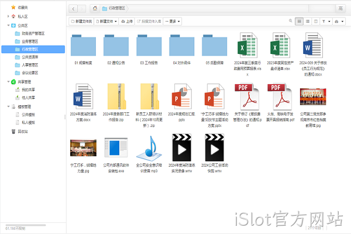Screen dimensions: 351x234
Task: Switch to split preview pane view
Action: click(x=316, y=22)
